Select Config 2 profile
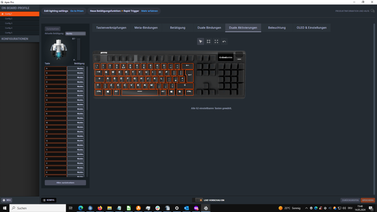377x212 pixels. [x=20, y=18]
